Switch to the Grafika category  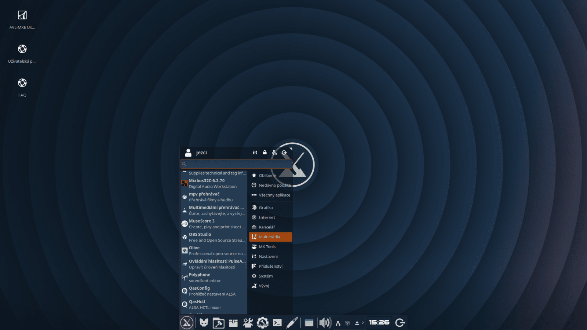click(266, 208)
